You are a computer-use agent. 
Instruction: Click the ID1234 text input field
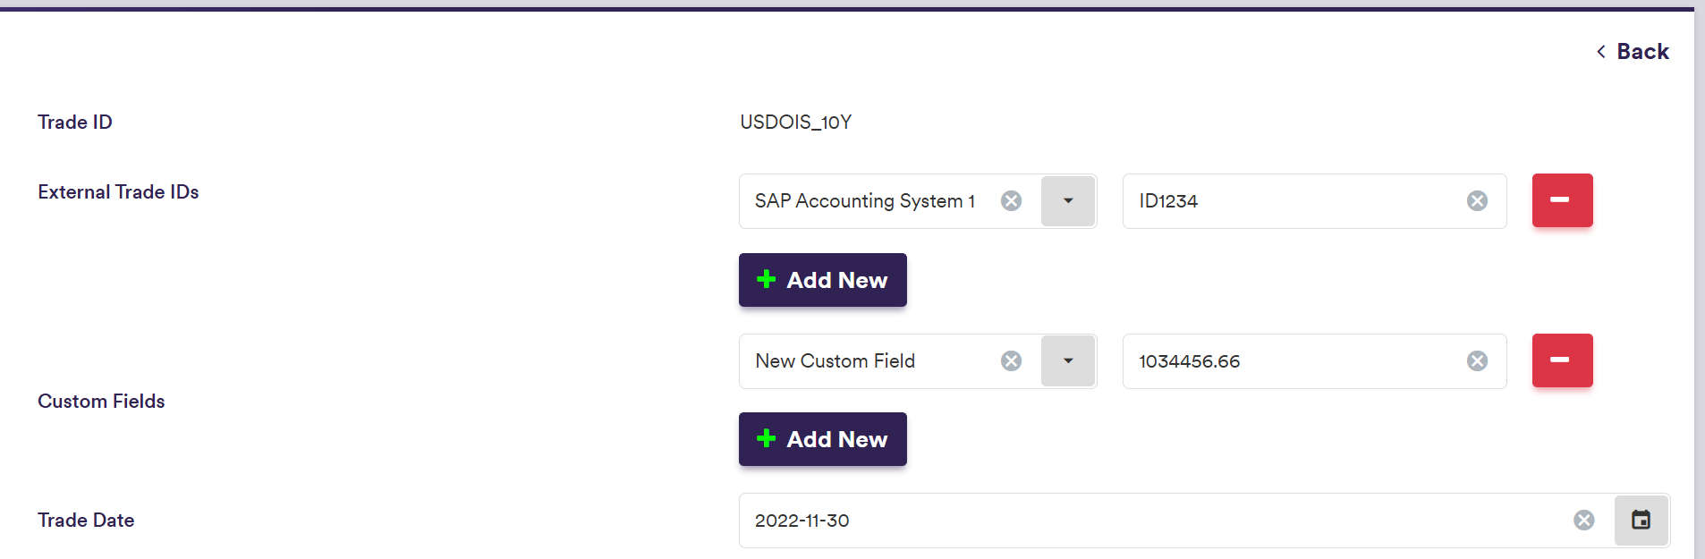coord(1288,201)
